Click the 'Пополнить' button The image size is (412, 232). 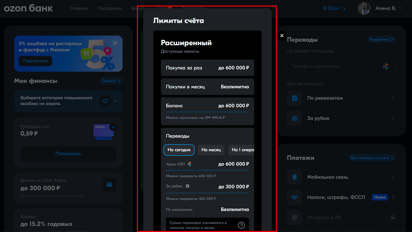tap(68, 154)
